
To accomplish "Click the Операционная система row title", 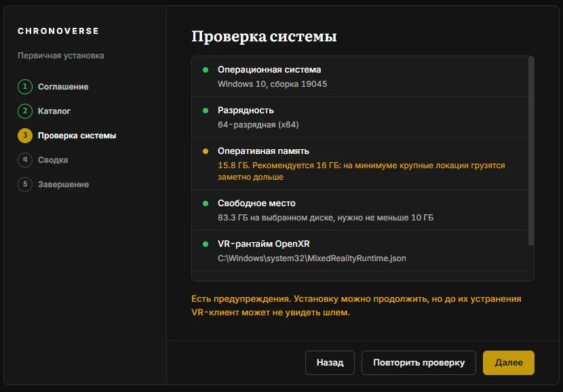I will (x=269, y=70).
